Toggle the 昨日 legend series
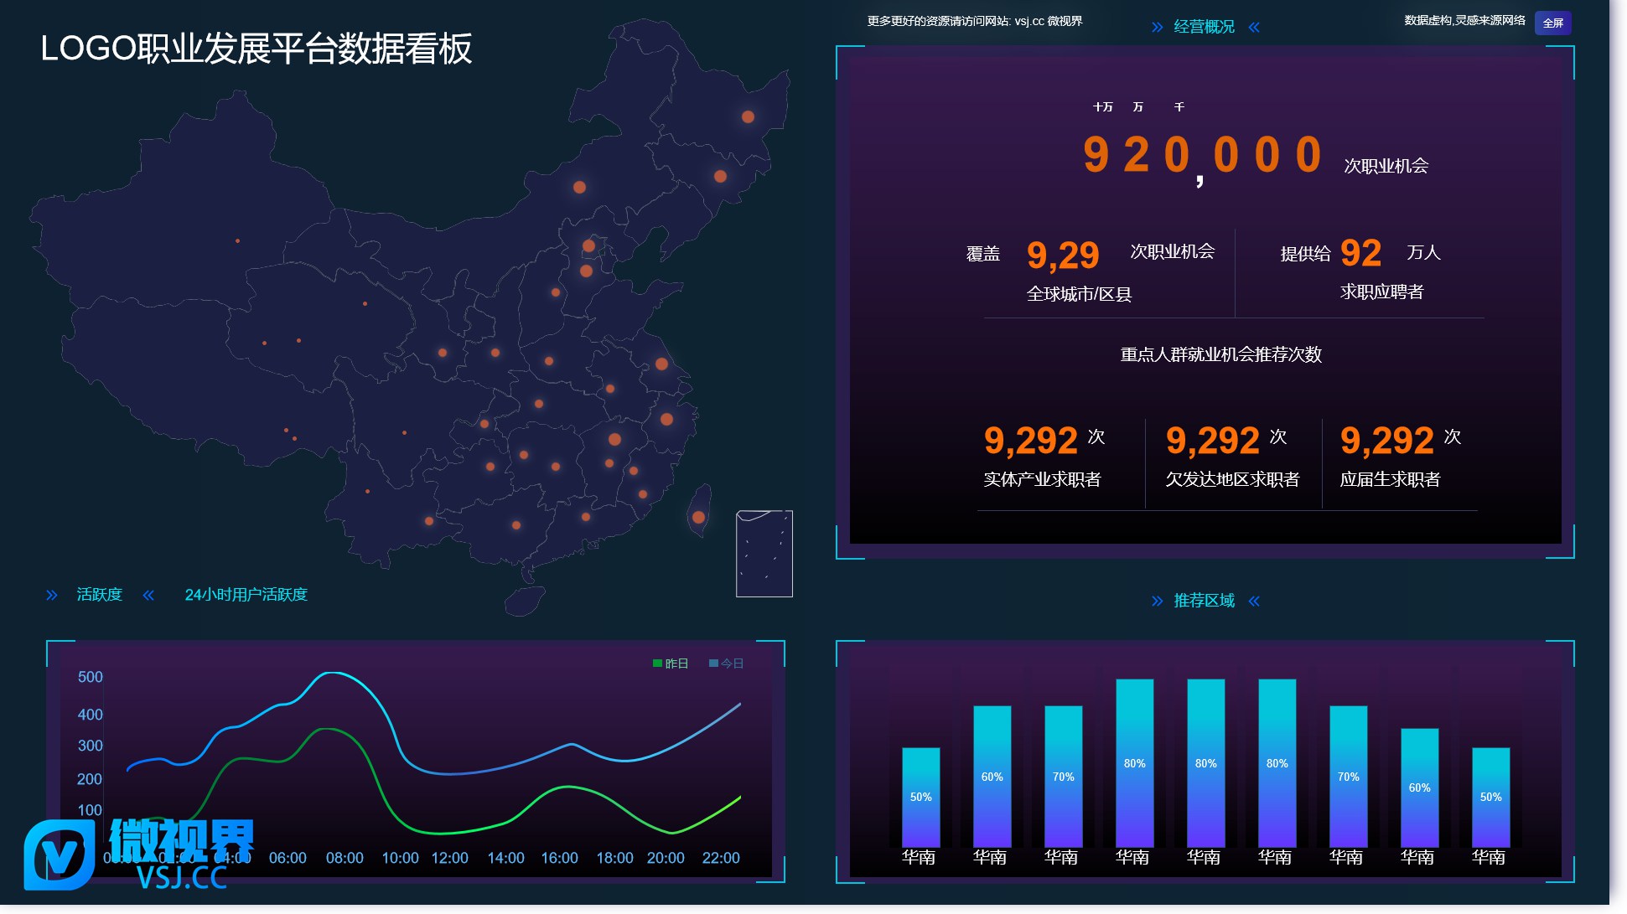1627x914 pixels. point(676,664)
